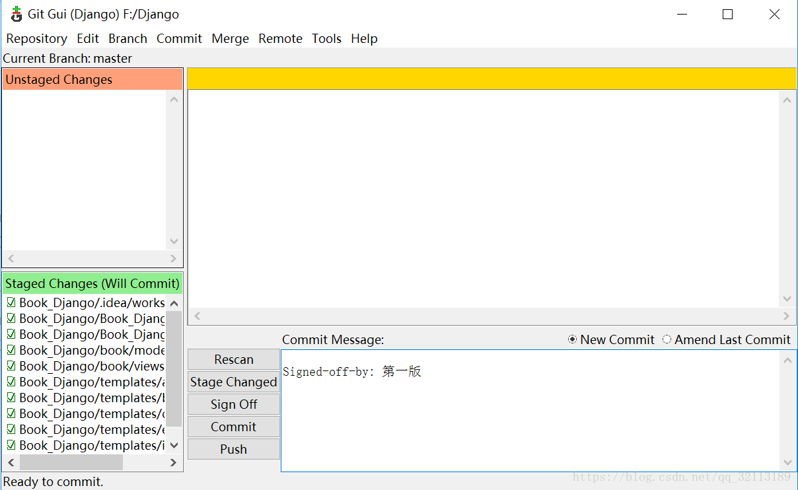Viewport: 798px width, 490px height.
Task: Click staged checkmark icon beside templates/i file
Action: tap(11, 445)
